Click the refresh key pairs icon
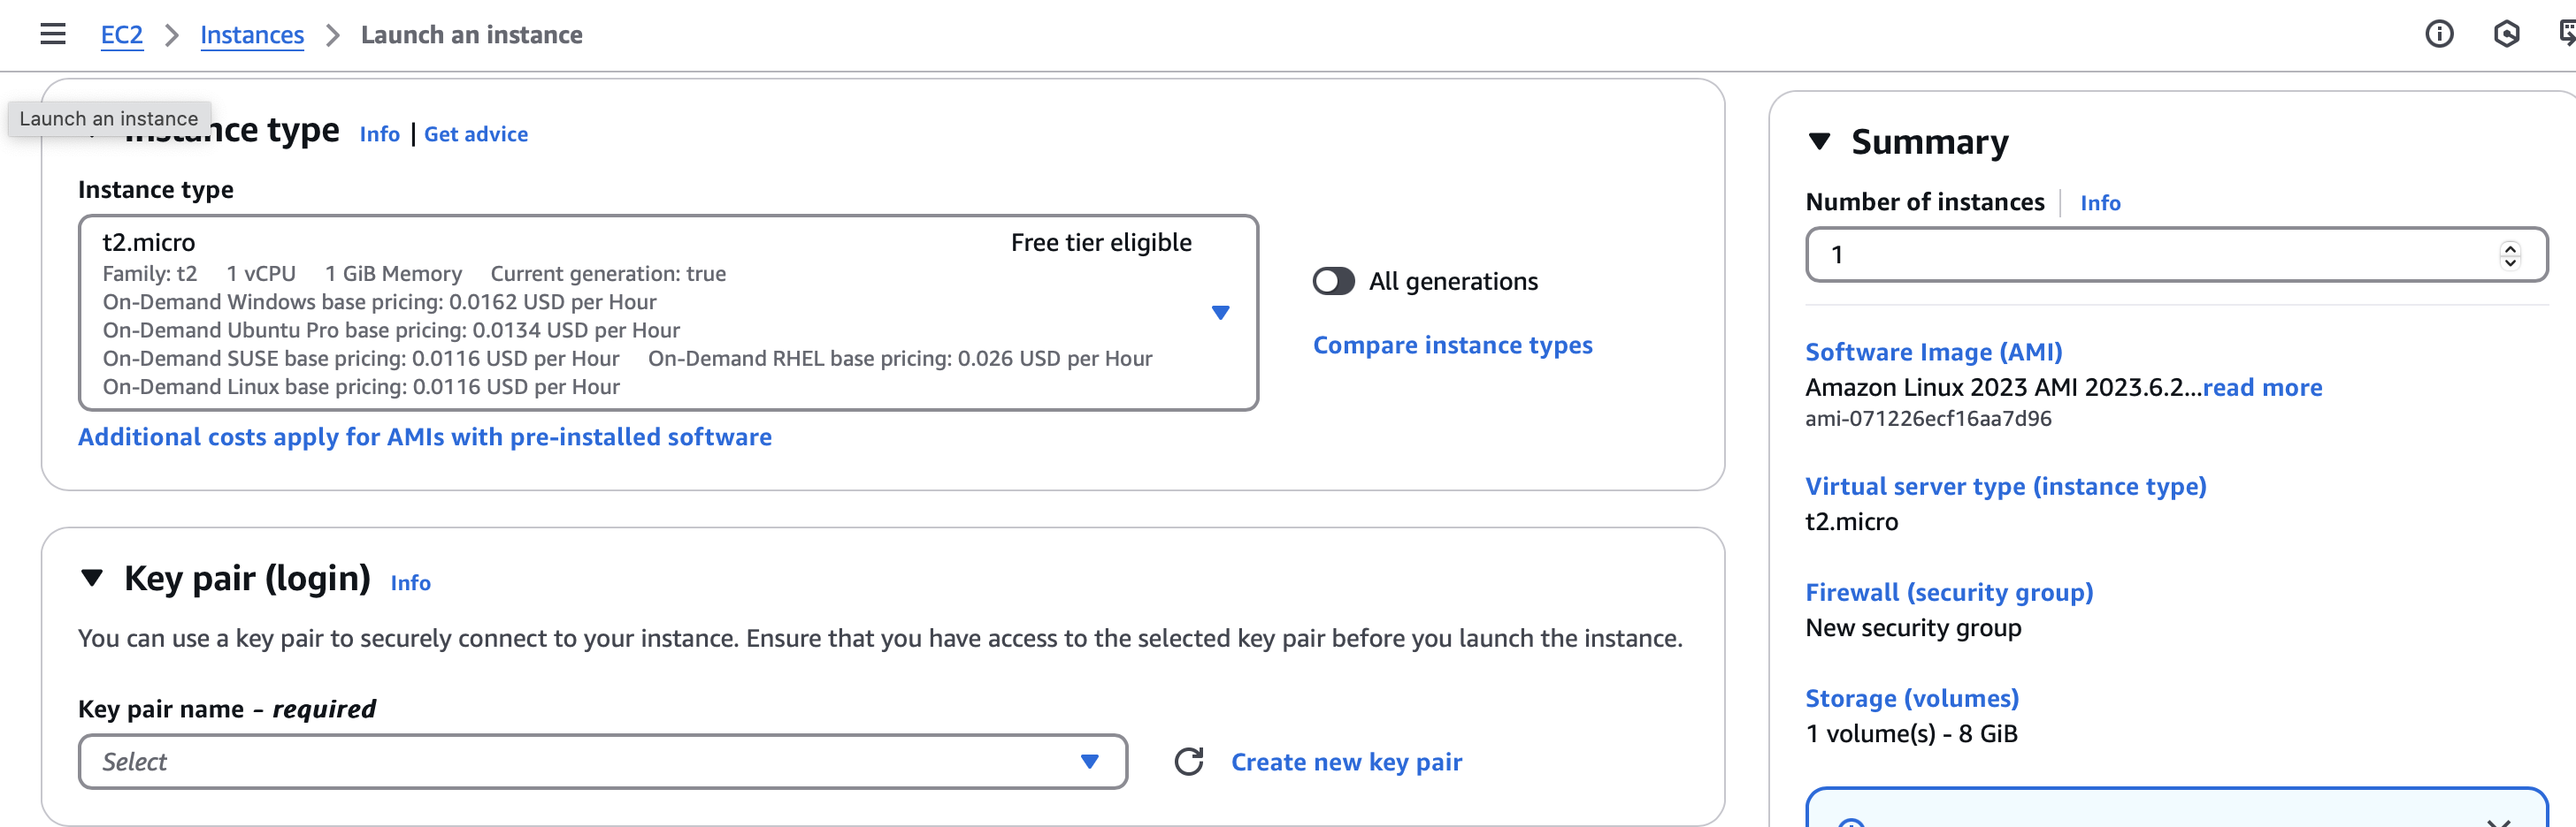The height and width of the screenshot is (827, 2576). click(1188, 763)
